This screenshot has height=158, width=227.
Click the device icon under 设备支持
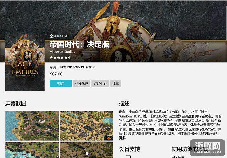pyautogui.click(x=128, y=157)
